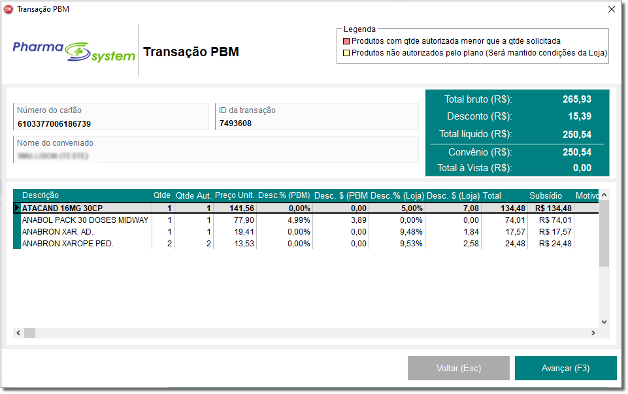628x394 pixels.
Task: Click the Desc. $ (PBM column header
Action: [x=341, y=195]
